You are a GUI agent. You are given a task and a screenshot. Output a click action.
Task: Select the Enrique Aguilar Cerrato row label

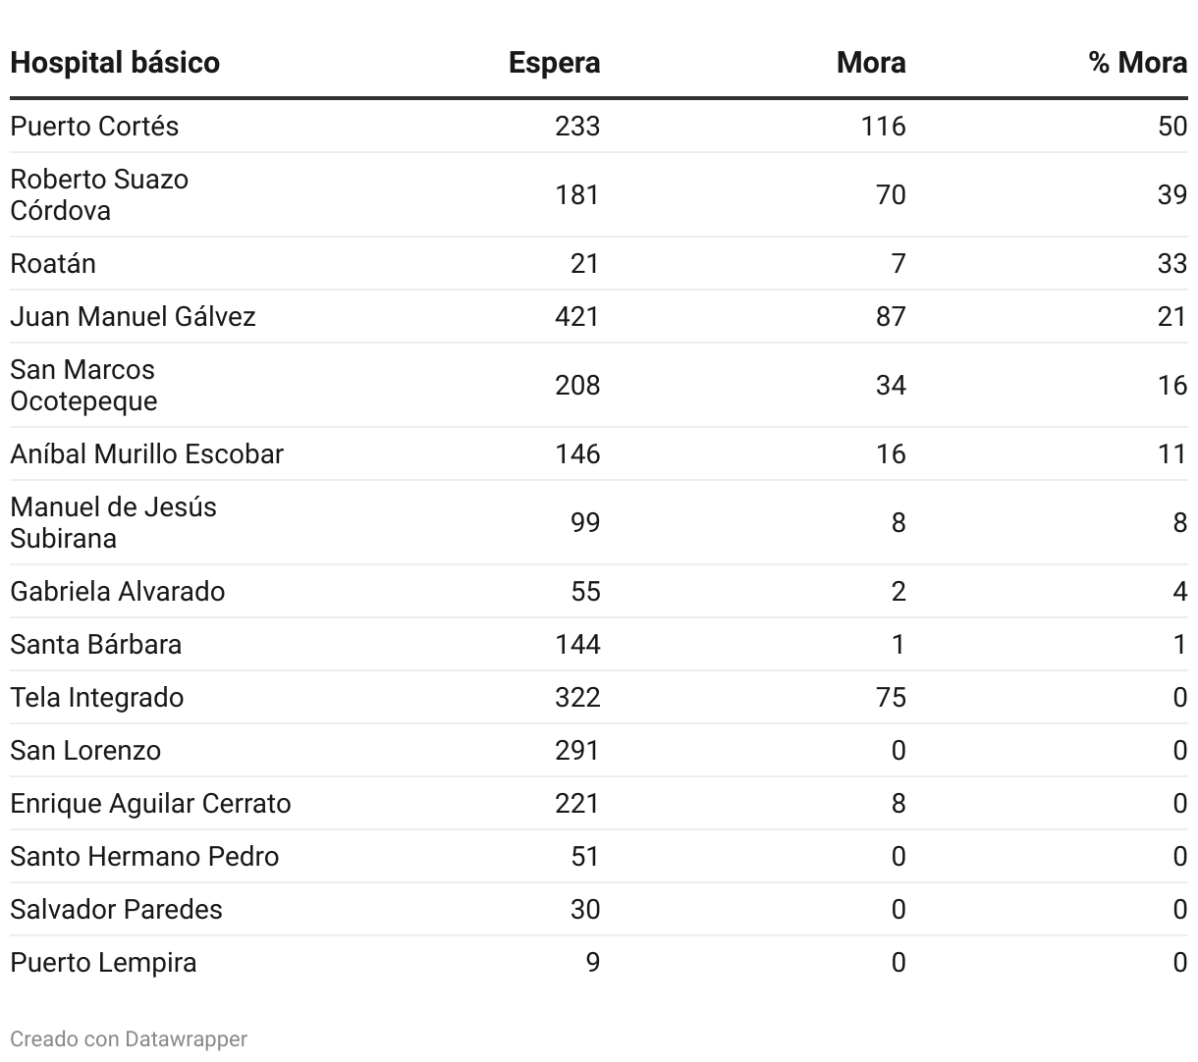150,804
